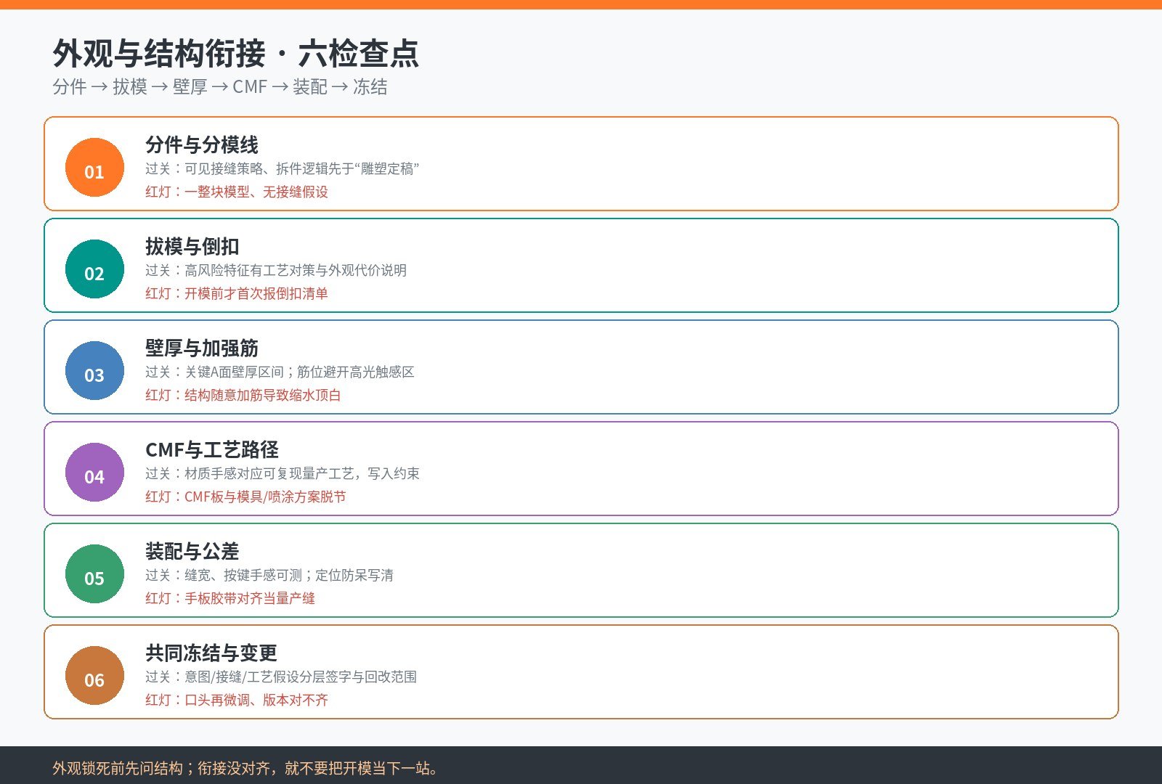Click the red line 红灯：CMF板与模具/喷涂方案脱节
The image size is (1162, 784).
click(246, 497)
